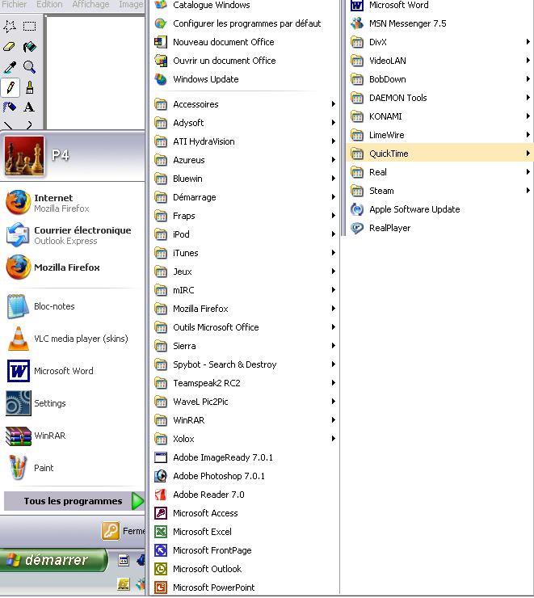534x598 pixels.
Task: Pick the color picker eyedropper tool
Action: pos(10,67)
